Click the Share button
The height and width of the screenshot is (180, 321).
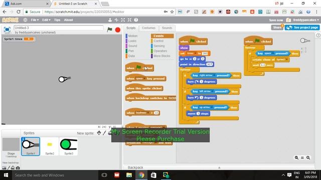click(277, 27)
